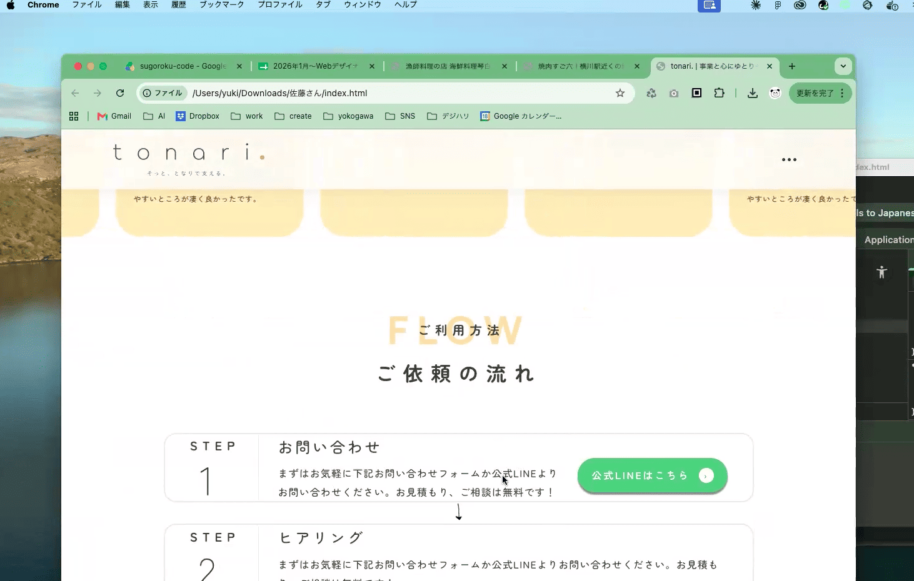914x581 pixels.
Task: Open Chrome downloads with the tray icon
Action: click(753, 93)
